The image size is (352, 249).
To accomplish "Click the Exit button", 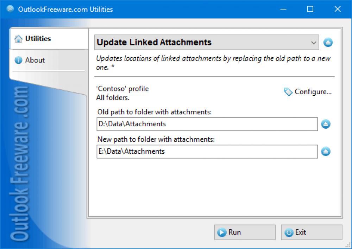I will [x=311, y=232].
